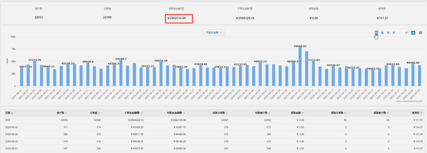Click summary card value ¥2594329.16

click(x=245, y=18)
